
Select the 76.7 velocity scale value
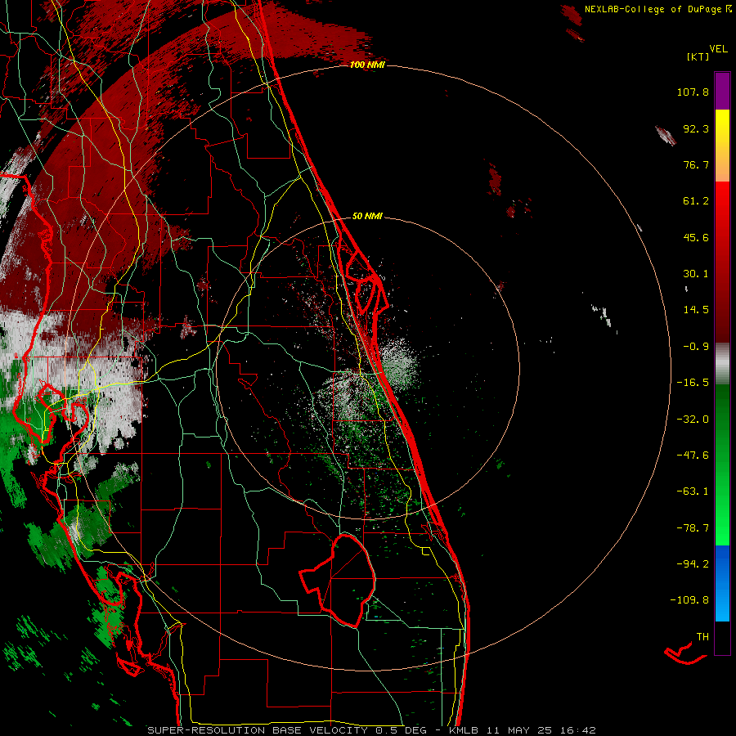[x=696, y=164]
